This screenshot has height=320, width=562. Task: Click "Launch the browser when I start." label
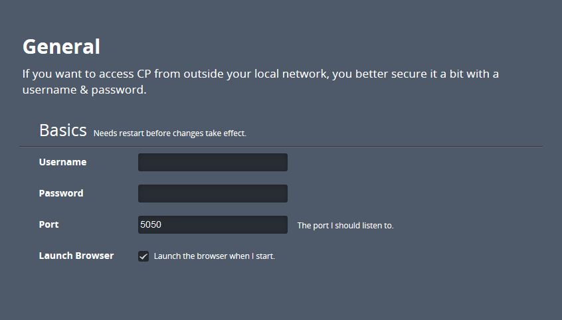point(214,256)
